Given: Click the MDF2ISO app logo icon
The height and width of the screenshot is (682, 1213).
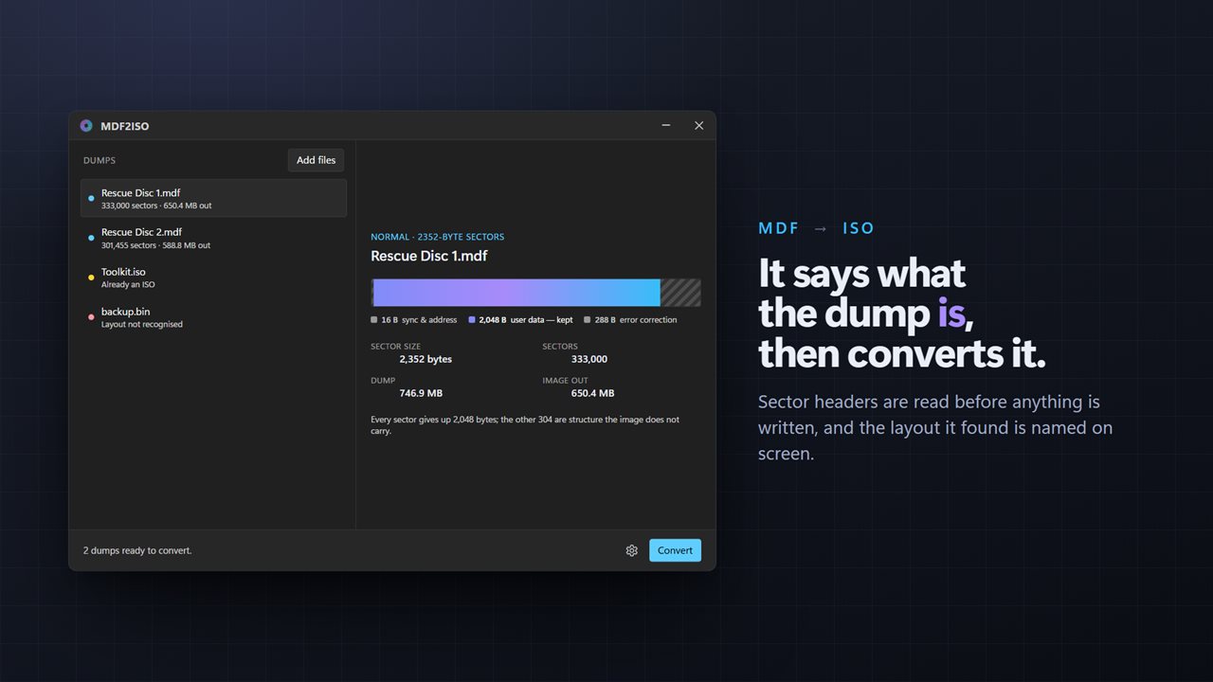Looking at the screenshot, I should point(86,126).
